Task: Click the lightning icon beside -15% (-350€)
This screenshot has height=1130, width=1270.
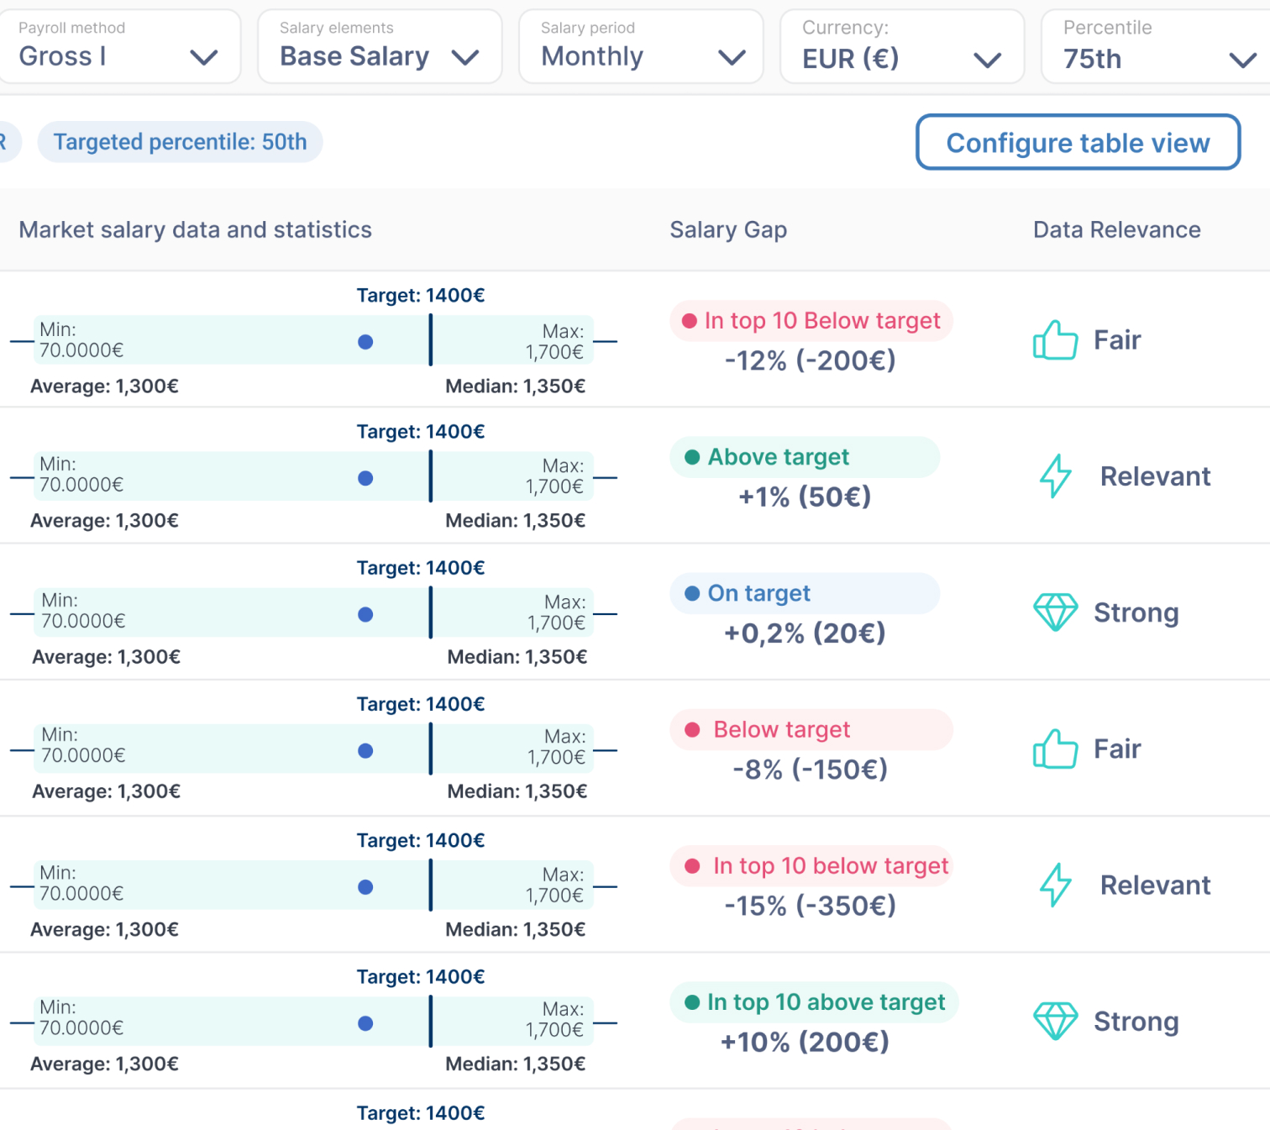Action: (x=1055, y=885)
